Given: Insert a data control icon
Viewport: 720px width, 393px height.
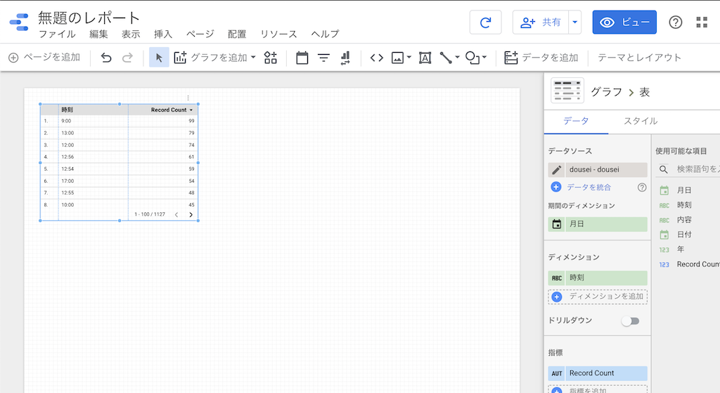Looking at the screenshot, I should [345, 58].
